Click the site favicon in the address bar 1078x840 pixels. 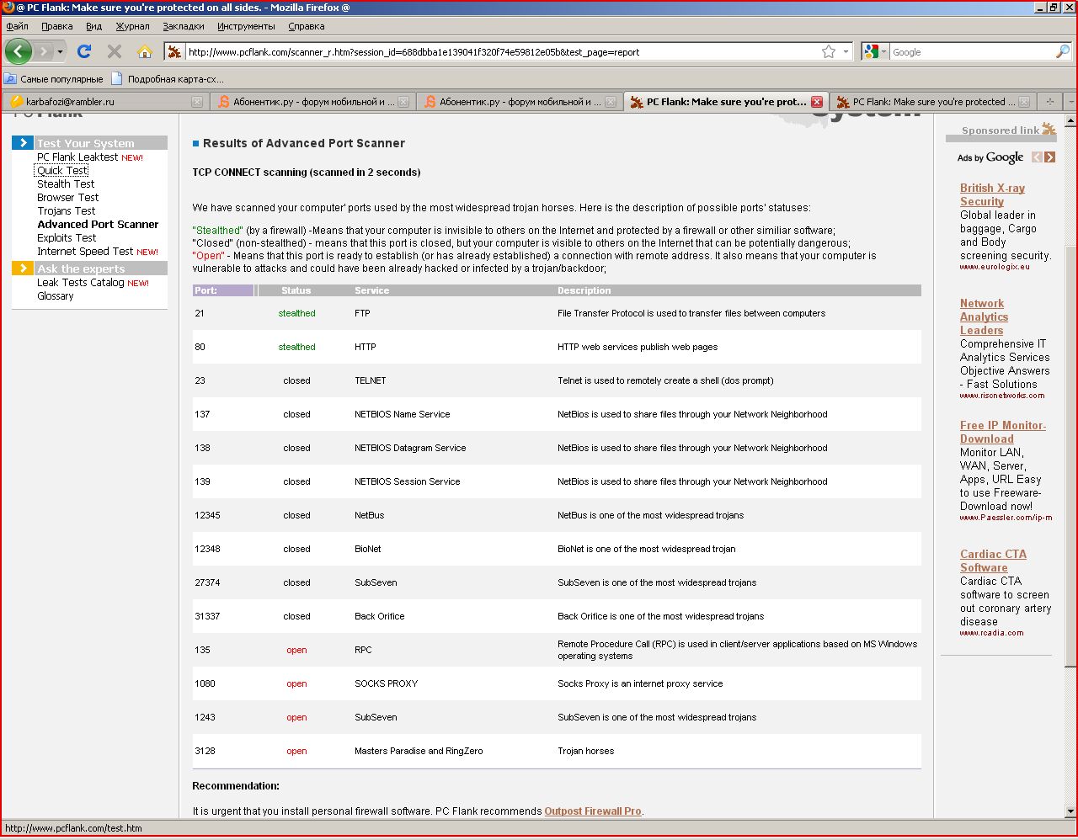tap(174, 51)
